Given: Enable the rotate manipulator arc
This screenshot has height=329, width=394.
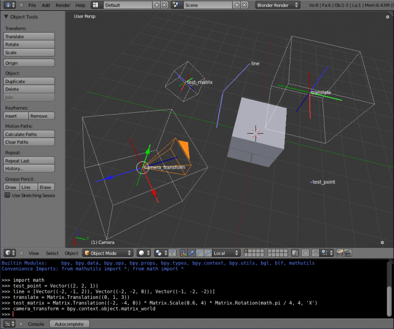Looking at the screenshot, I should pos(199,253).
